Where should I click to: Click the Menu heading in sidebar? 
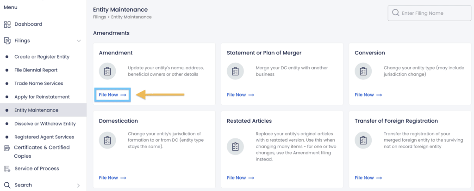[11, 7]
